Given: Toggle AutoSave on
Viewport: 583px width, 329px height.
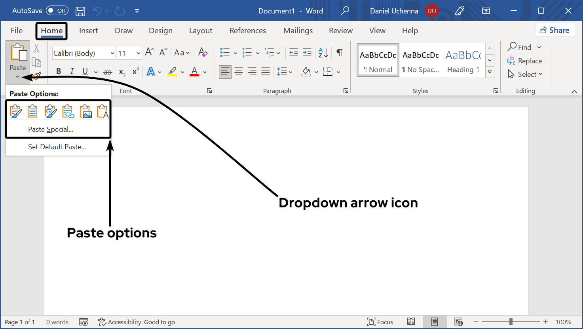Looking at the screenshot, I should point(57,11).
